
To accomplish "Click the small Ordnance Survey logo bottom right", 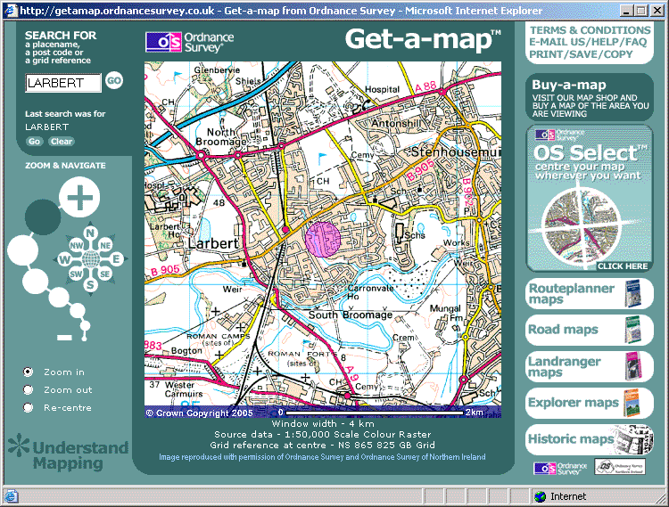I will [x=560, y=468].
